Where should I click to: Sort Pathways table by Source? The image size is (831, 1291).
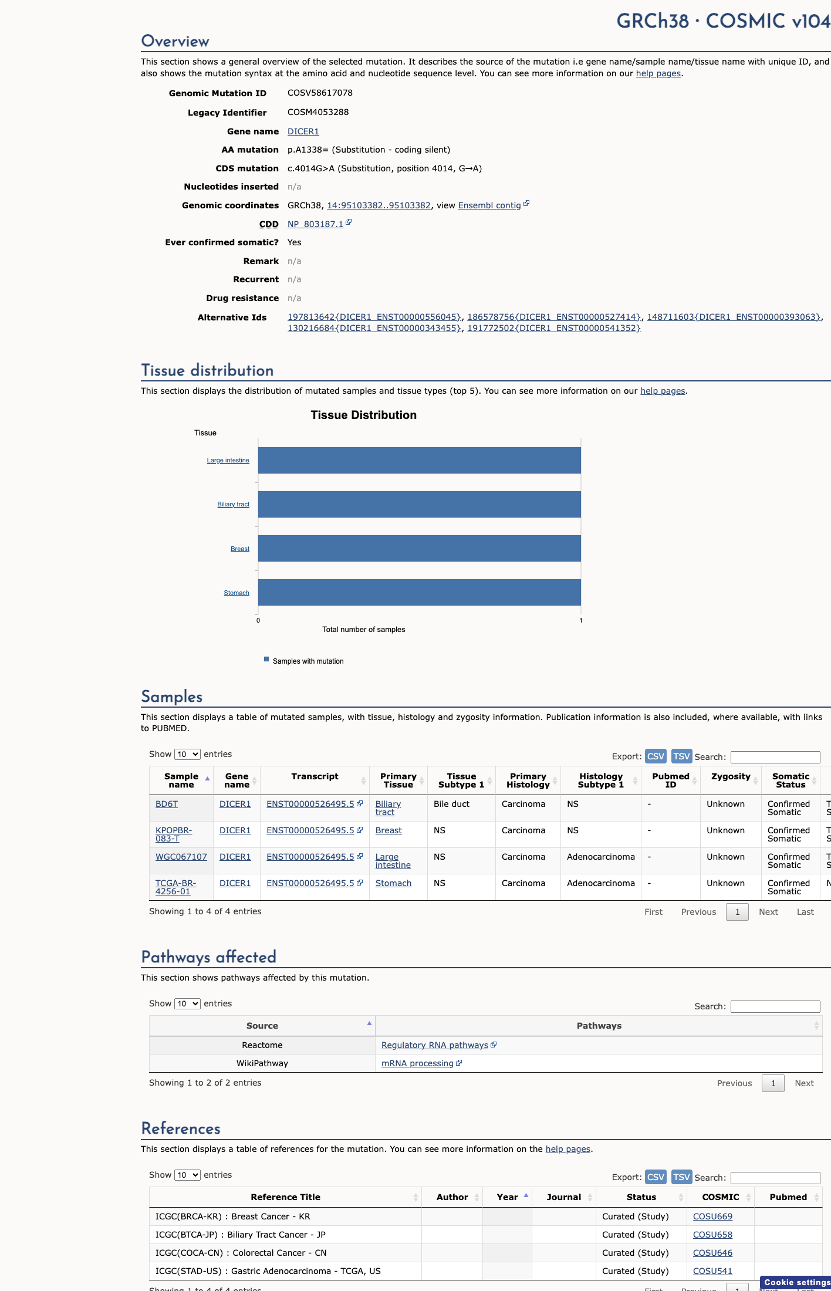(262, 1026)
